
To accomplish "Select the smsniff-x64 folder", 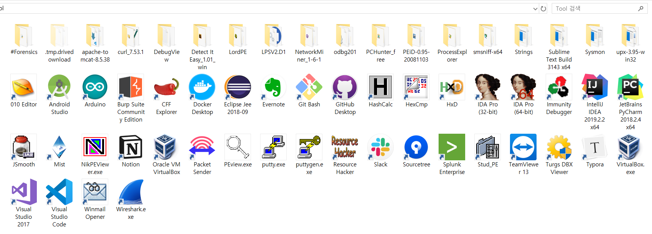I will point(488,35).
